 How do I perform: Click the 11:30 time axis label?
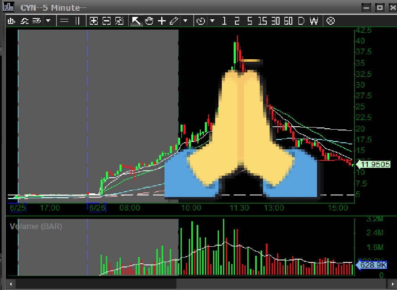pos(239,208)
